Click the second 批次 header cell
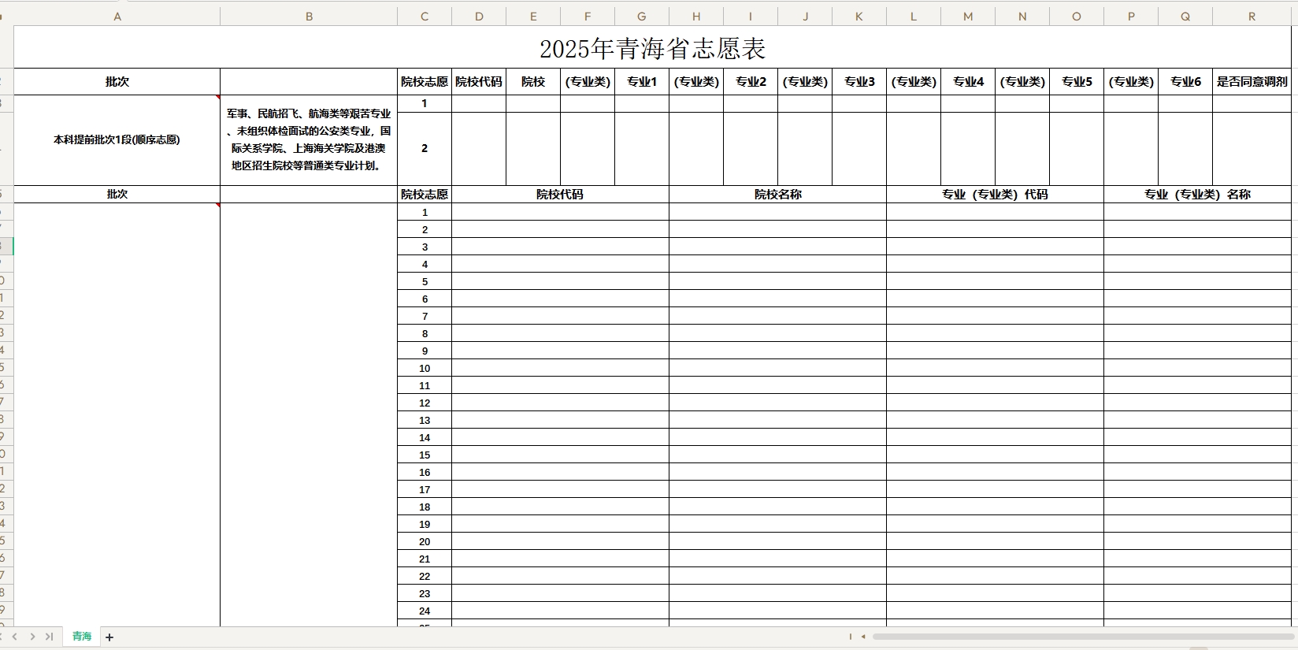Viewport: 1298px width, 650px height. coord(117,195)
